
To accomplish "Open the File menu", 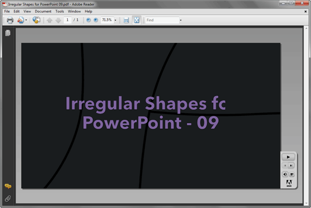I will pyautogui.click(x=7, y=11).
